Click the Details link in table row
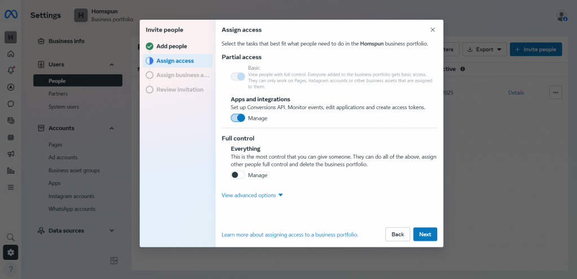This screenshot has width=577, height=279. 516,93
